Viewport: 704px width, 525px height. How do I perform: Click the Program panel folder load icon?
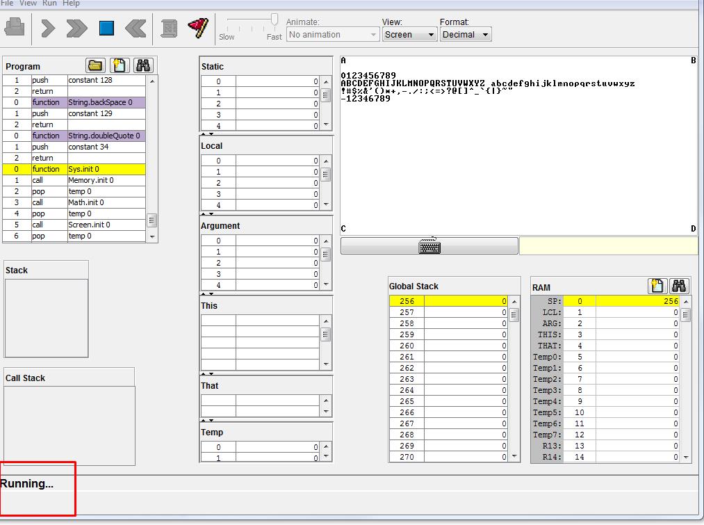coord(96,66)
